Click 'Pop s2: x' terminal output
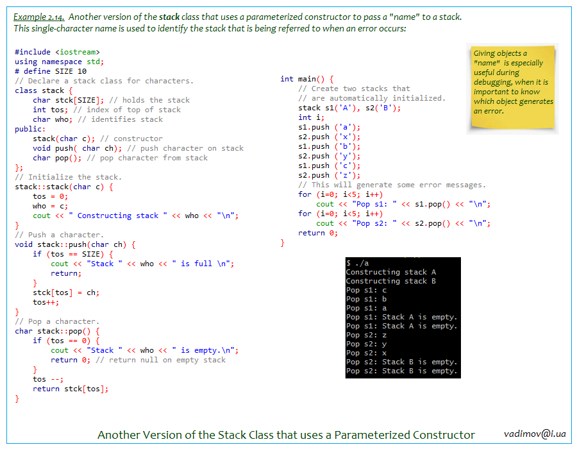Viewport: 577px width, 449px height. pyautogui.click(x=366, y=353)
